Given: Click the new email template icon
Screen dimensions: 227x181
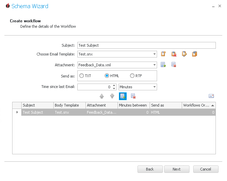Looking at the screenshot, I should tap(163, 54).
